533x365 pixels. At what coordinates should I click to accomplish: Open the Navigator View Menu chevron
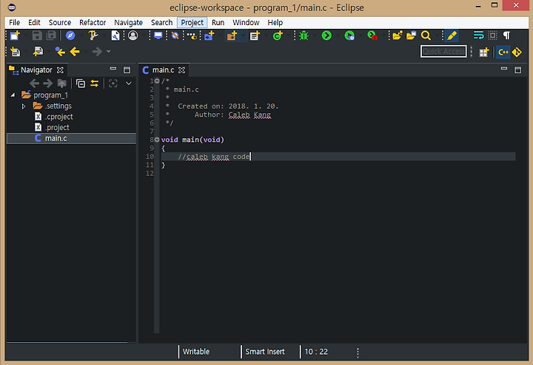pyautogui.click(x=129, y=83)
